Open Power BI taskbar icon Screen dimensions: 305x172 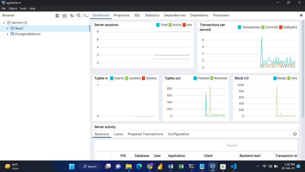(x=160, y=166)
